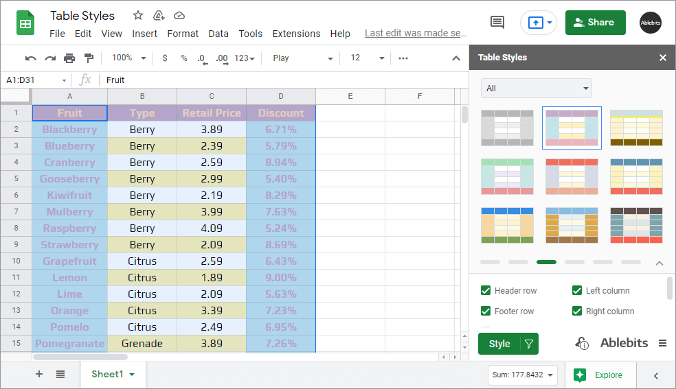
Task: Go to the first style gallery page
Action: click(x=491, y=262)
